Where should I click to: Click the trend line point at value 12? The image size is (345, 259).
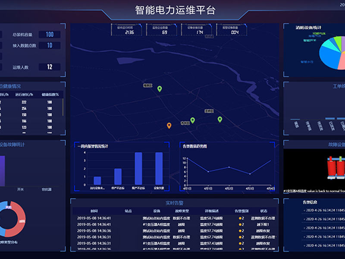[x=187, y=158]
